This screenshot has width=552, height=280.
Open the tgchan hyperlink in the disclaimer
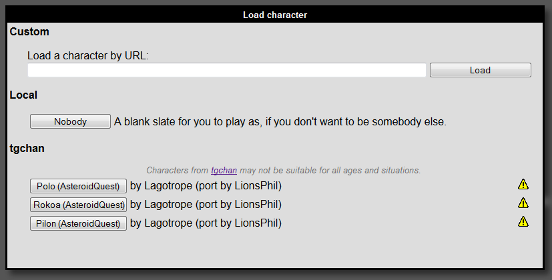[x=224, y=171]
